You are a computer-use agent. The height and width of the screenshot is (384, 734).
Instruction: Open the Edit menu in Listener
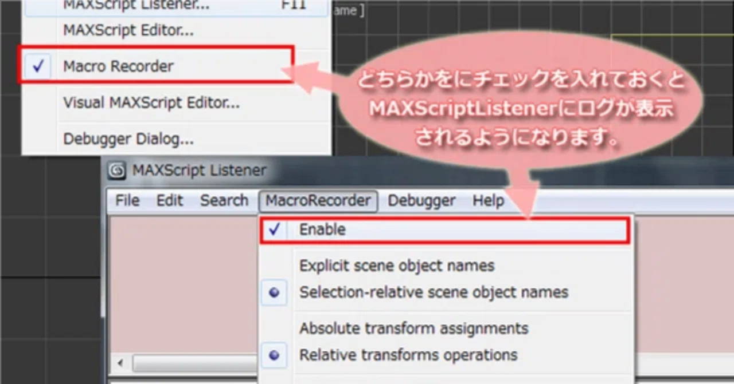pos(170,201)
